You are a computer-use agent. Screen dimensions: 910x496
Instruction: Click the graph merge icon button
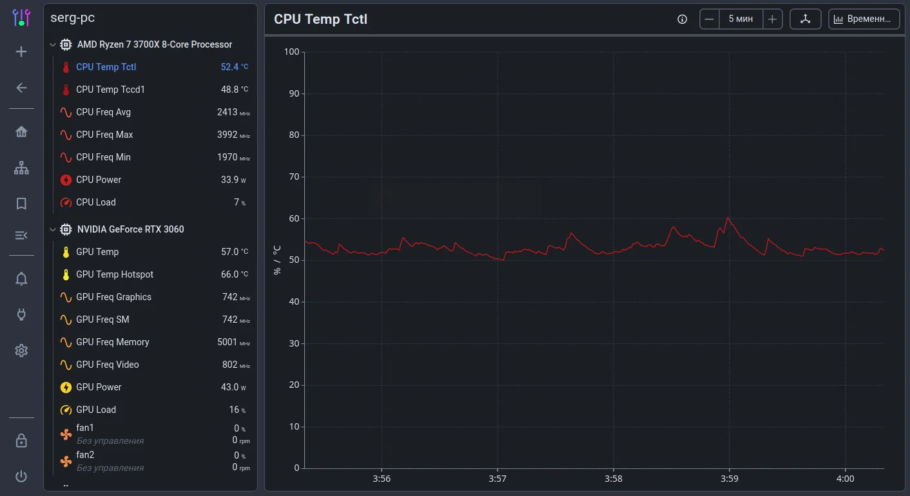click(x=805, y=19)
